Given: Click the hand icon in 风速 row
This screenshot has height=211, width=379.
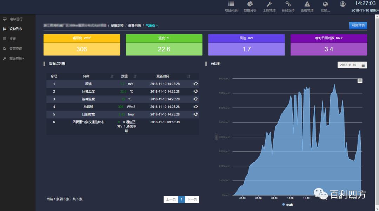Looking at the screenshot, I should [195, 84].
